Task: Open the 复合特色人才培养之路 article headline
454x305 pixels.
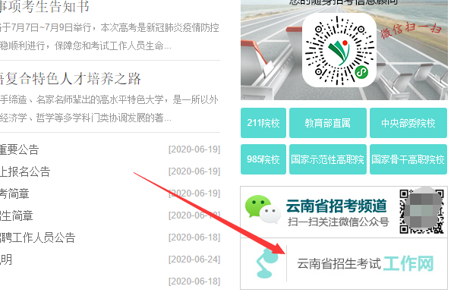Action: coord(70,79)
